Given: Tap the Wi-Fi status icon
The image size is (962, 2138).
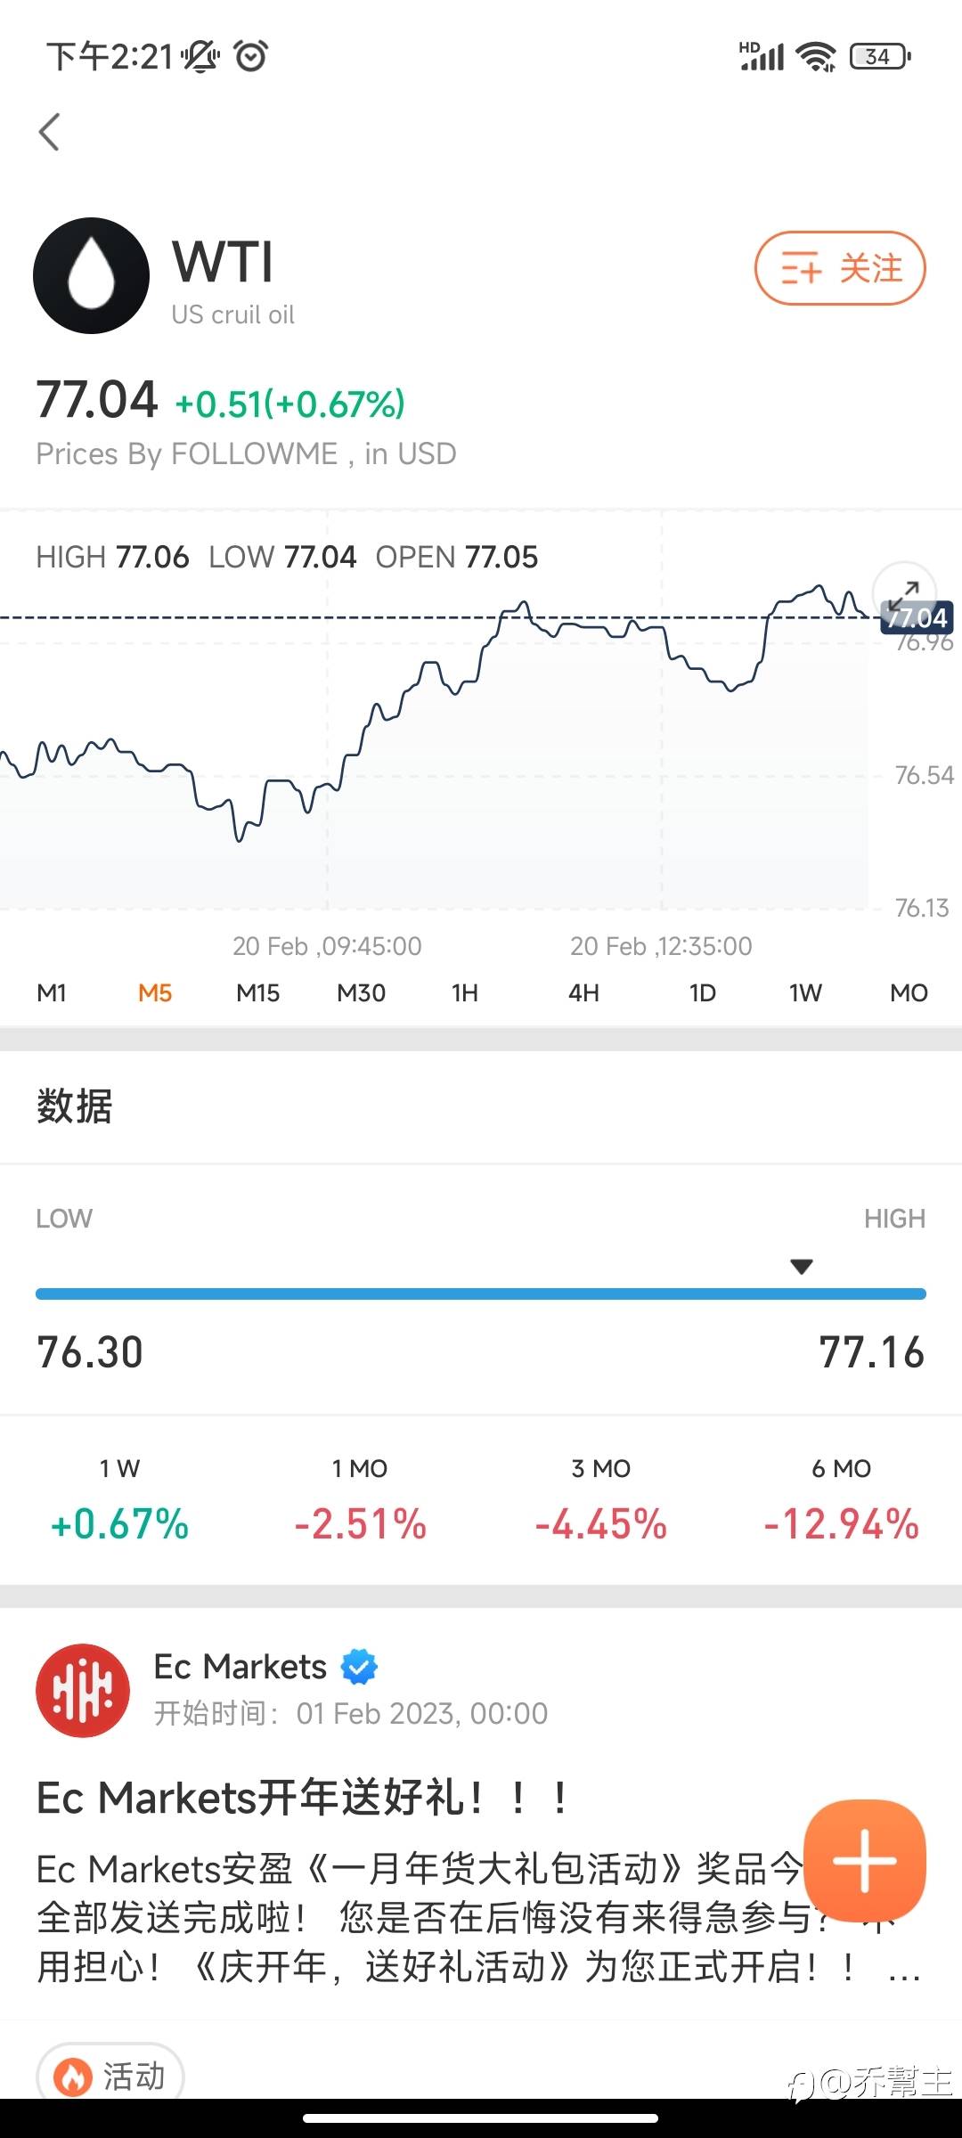Looking at the screenshot, I should 816,57.
